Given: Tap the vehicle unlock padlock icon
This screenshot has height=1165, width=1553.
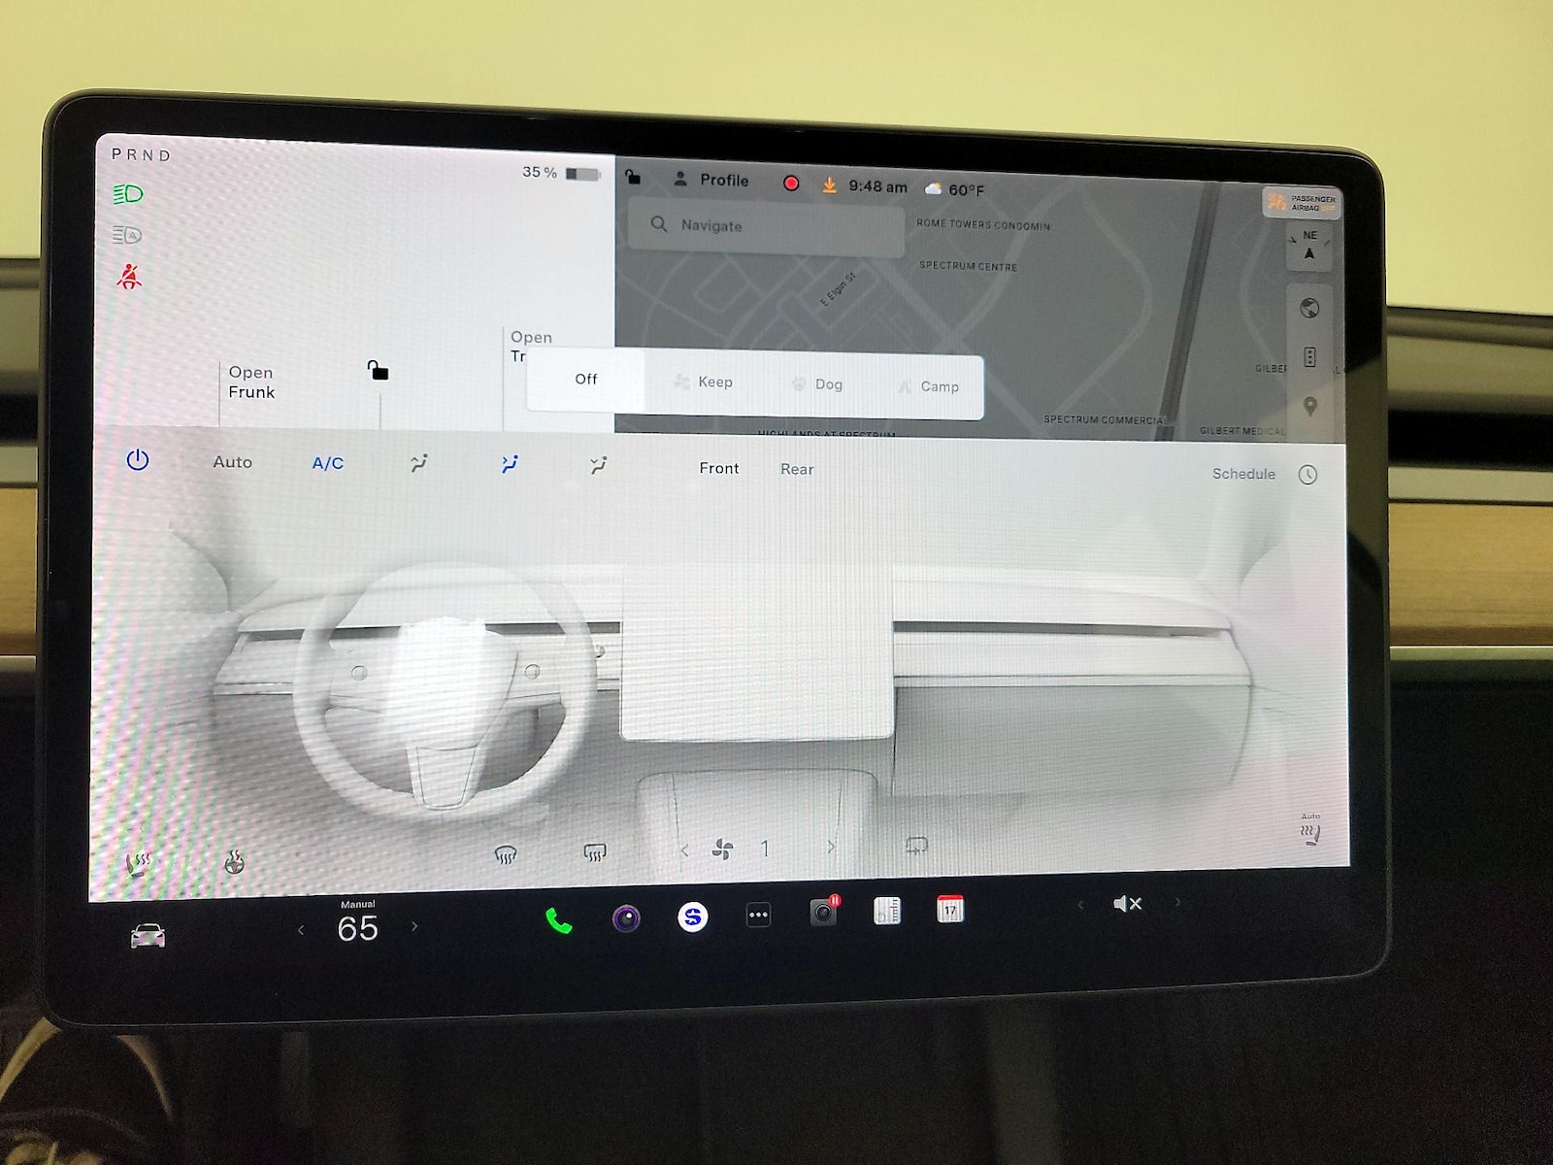Looking at the screenshot, I should [x=378, y=371].
